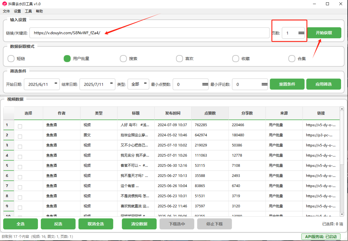Select the 喜欢 mode radio button

coord(180,59)
